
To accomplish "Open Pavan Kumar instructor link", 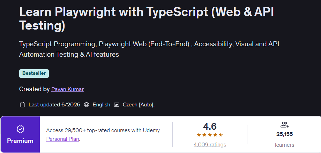I will [x=67, y=89].
